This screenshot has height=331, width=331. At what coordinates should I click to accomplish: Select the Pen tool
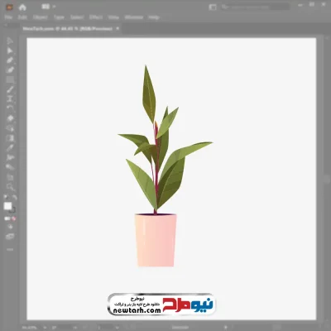pyautogui.click(x=10, y=60)
